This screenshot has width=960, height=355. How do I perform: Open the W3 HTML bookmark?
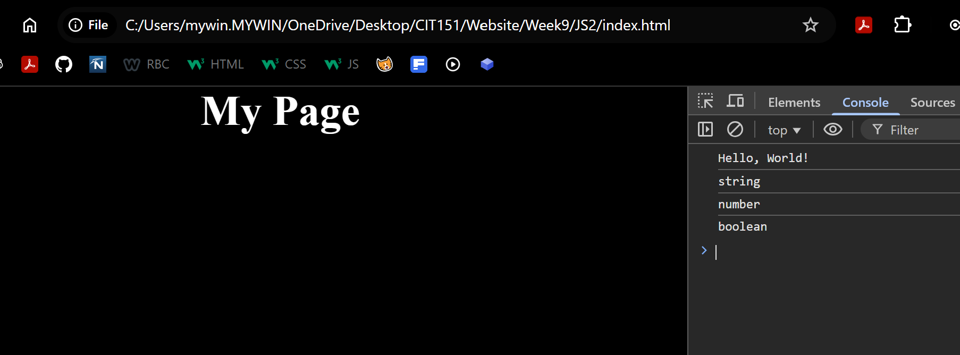coord(216,64)
